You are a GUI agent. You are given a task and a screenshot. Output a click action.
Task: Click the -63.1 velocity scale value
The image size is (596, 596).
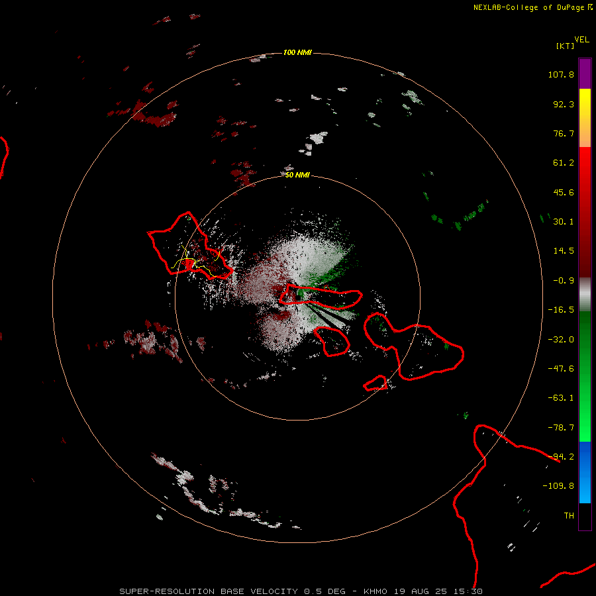pyautogui.click(x=561, y=398)
